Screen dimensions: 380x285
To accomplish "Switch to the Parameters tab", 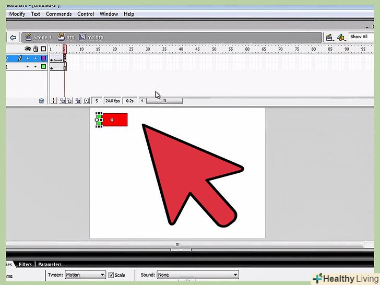I will (x=50, y=264).
